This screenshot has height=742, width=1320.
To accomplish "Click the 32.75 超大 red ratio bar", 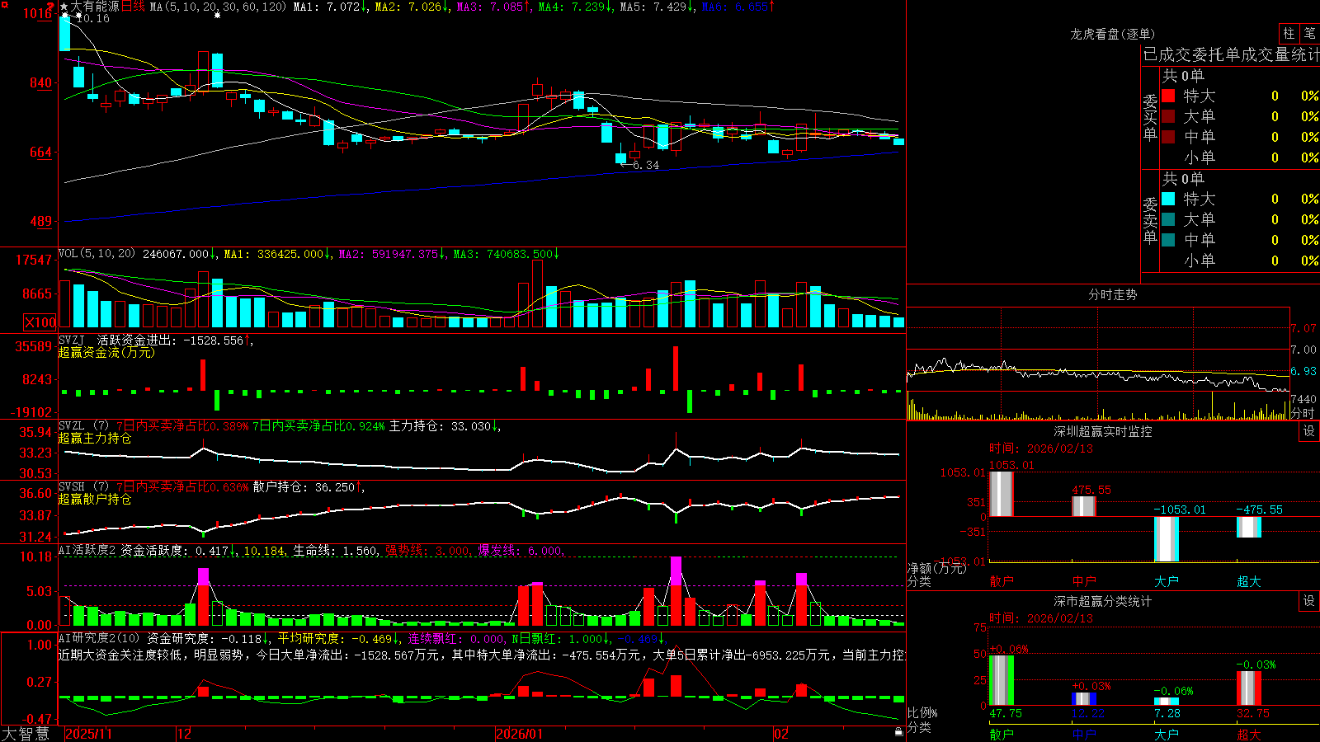I will pyautogui.click(x=1249, y=688).
